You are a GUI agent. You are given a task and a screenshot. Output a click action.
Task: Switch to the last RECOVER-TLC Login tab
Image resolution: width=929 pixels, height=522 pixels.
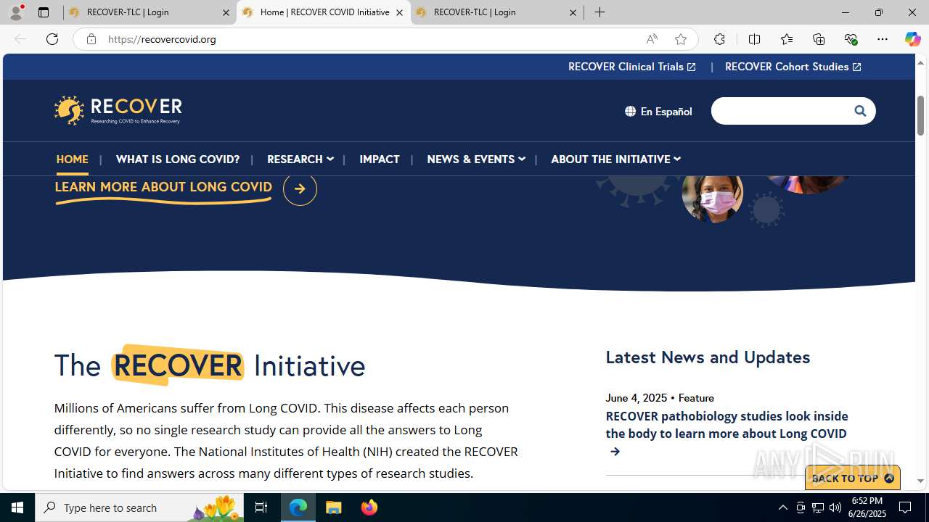[x=496, y=12]
